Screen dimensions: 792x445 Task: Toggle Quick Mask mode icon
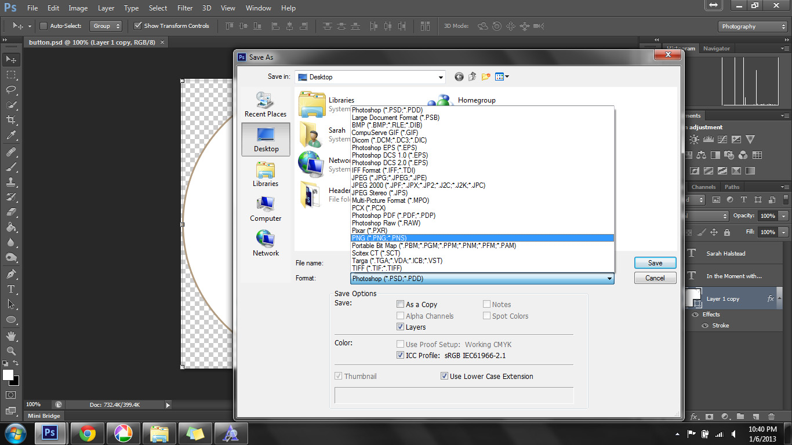(x=10, y=395)
